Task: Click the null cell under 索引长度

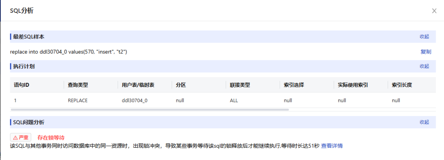Action: click(x=396, y=100)
